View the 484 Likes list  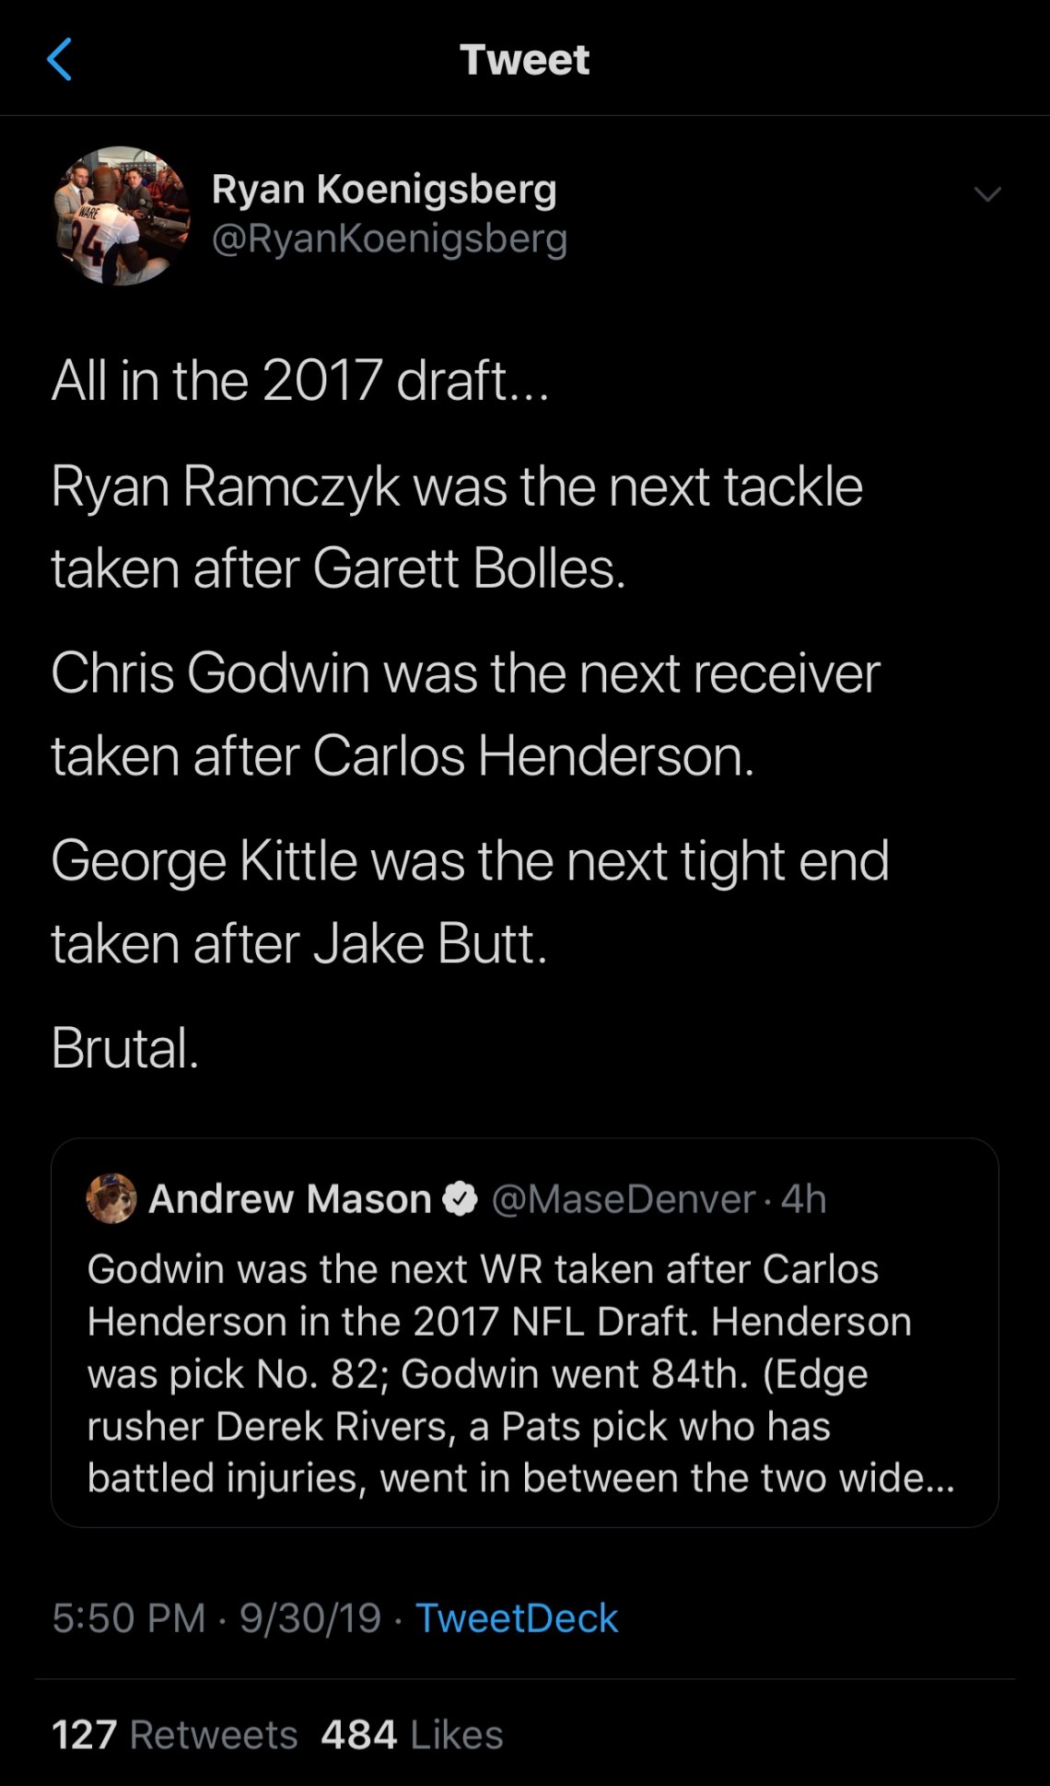412,1734
